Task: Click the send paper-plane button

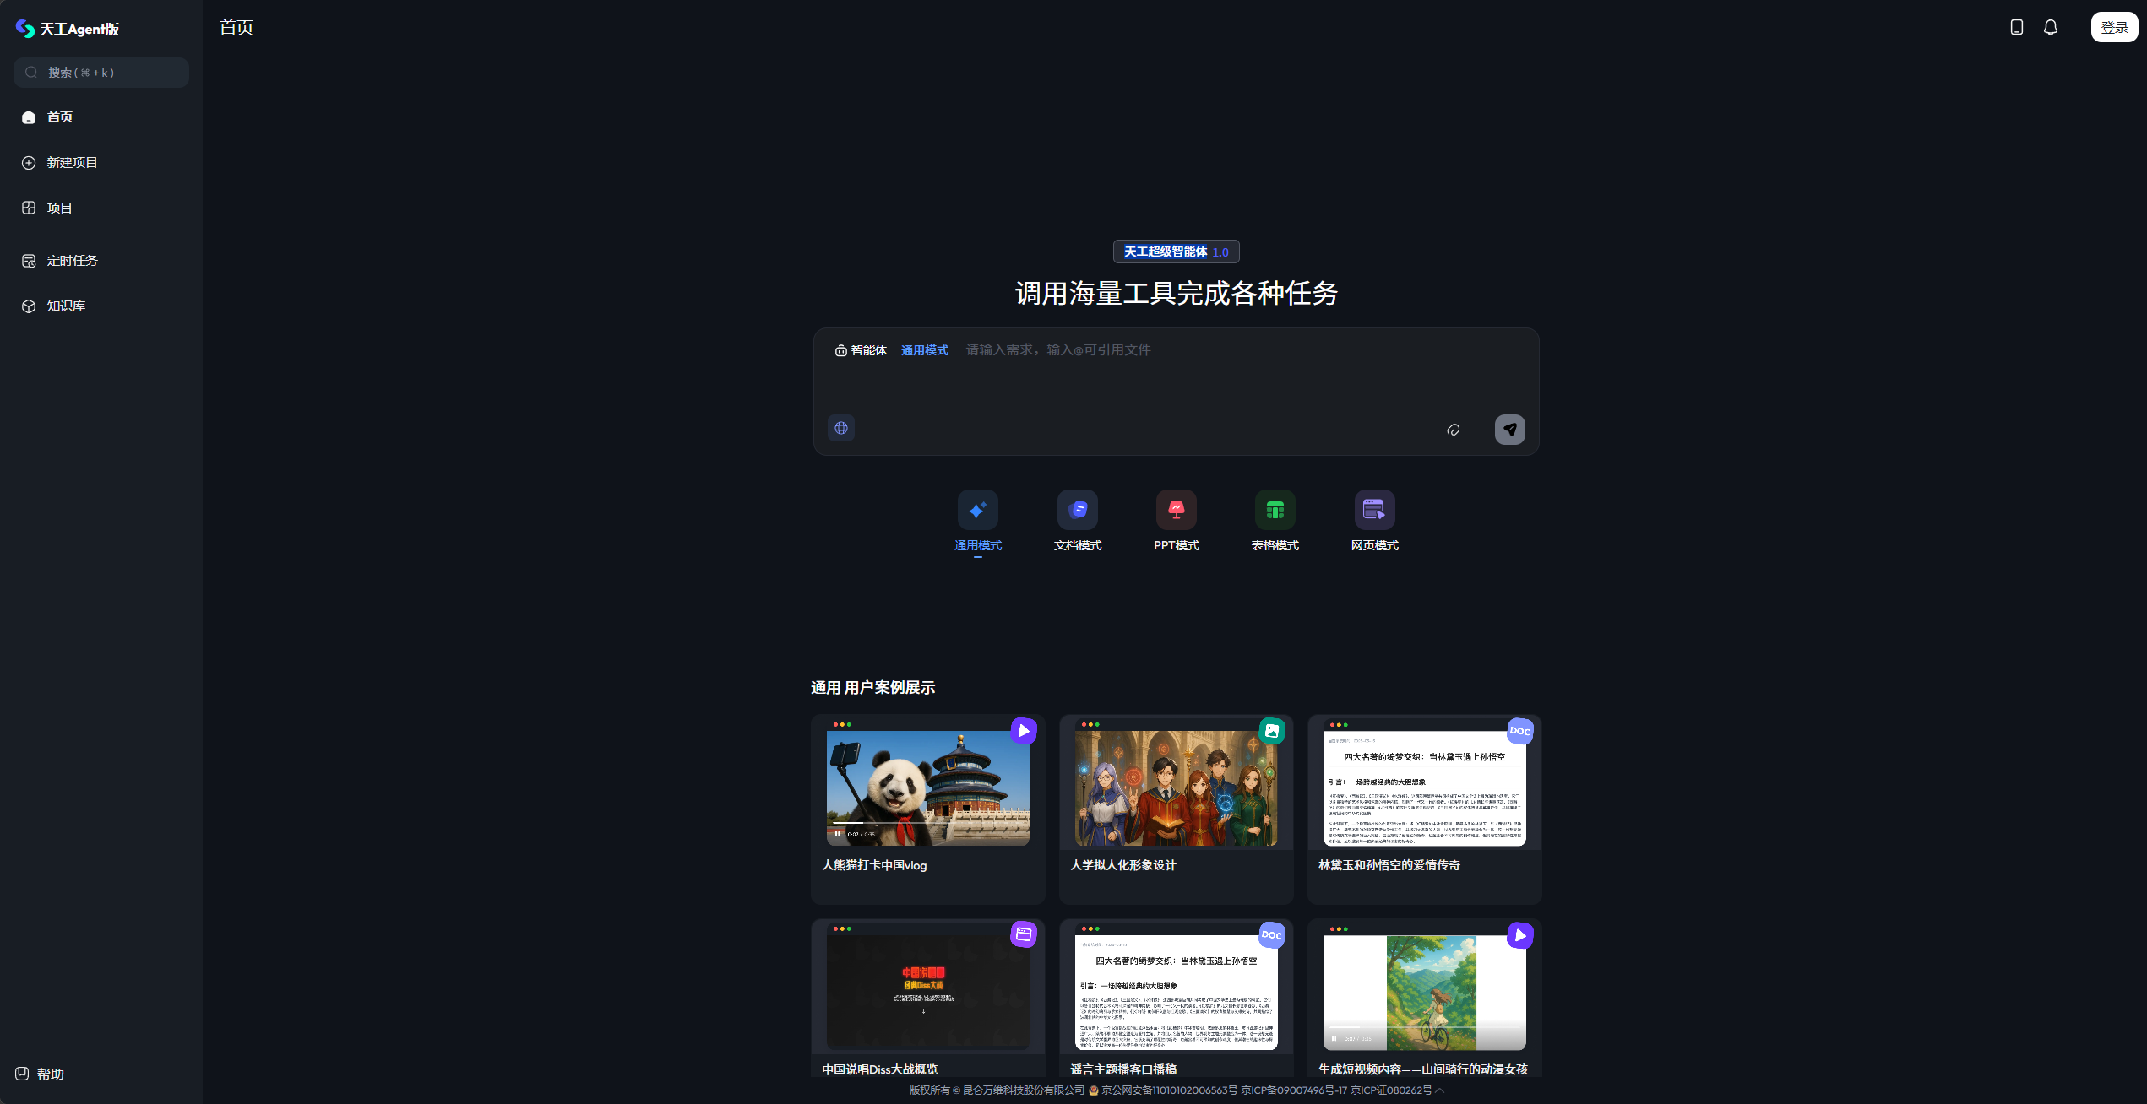Action: (x=1510, y=430)
